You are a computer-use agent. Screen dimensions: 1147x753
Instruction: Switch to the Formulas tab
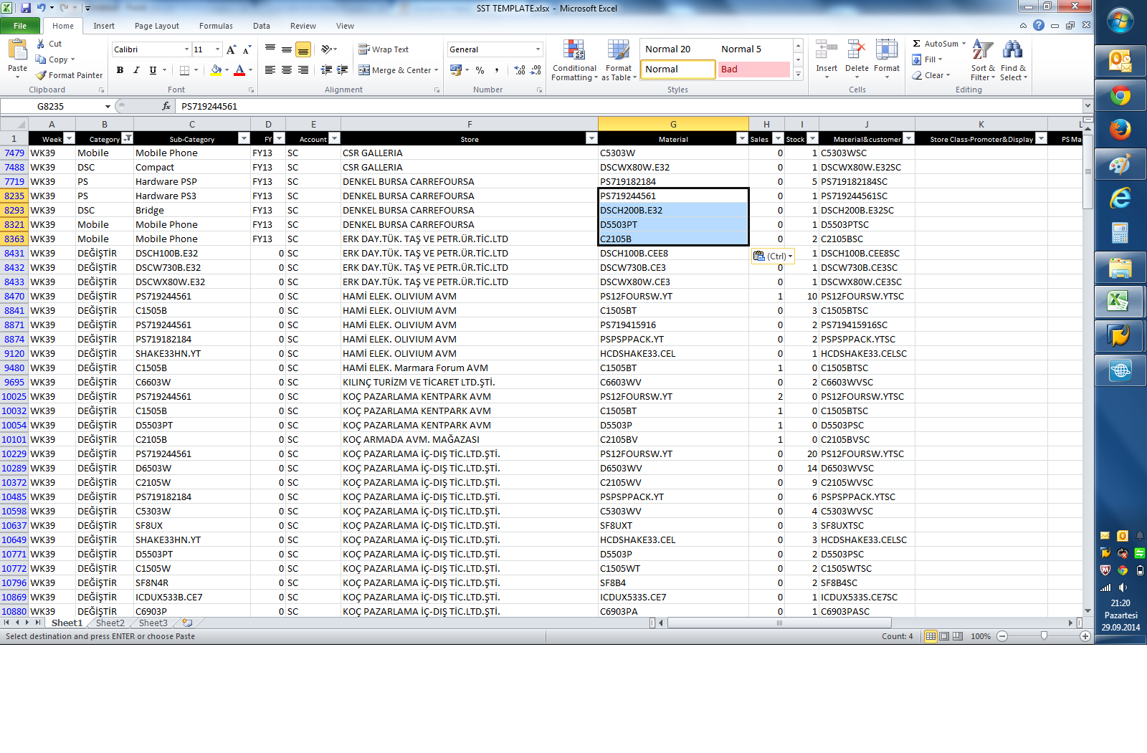(216, 26)
